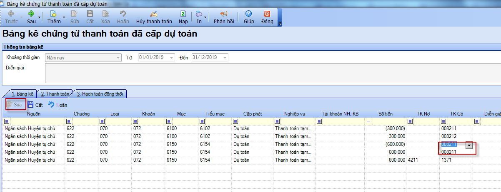This screenshot has height=192, width=501.
Task: Click the filter icon under Khoản column
Action: click(135, 121)
